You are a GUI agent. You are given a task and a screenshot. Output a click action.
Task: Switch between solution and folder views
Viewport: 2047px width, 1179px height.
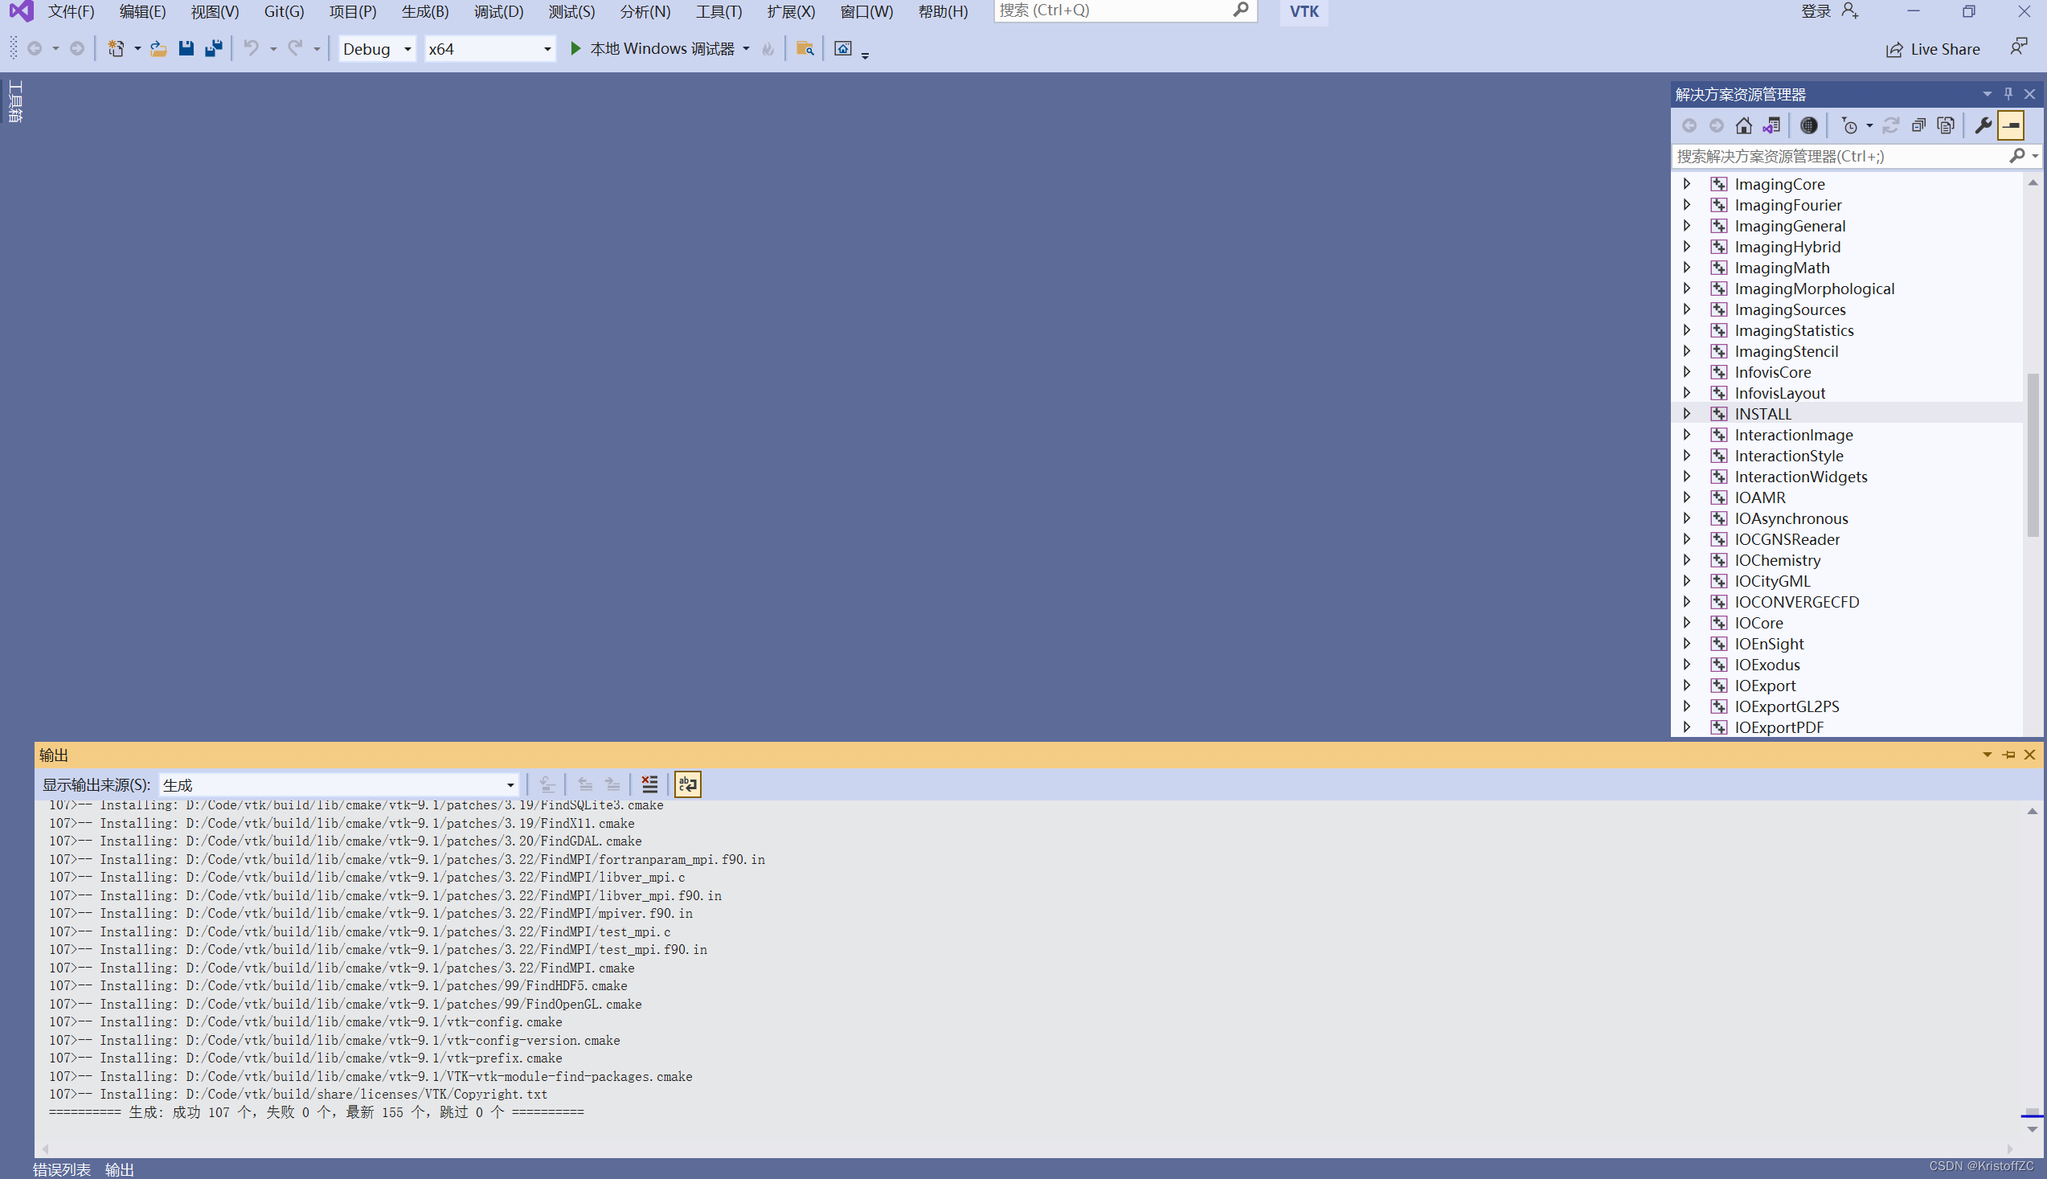1771,125
